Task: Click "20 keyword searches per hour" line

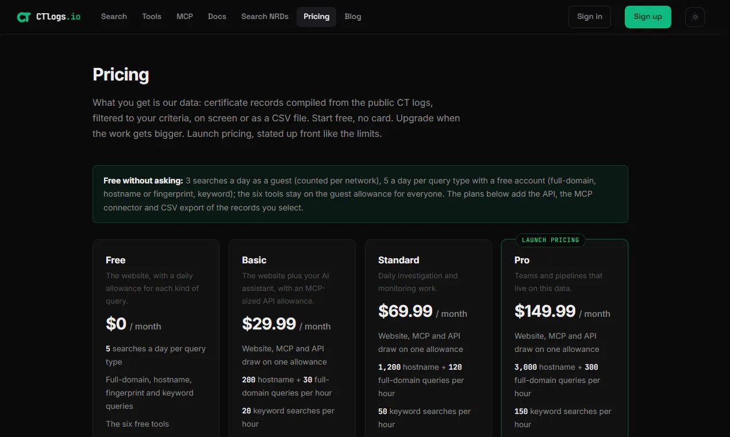Action: 288,417
